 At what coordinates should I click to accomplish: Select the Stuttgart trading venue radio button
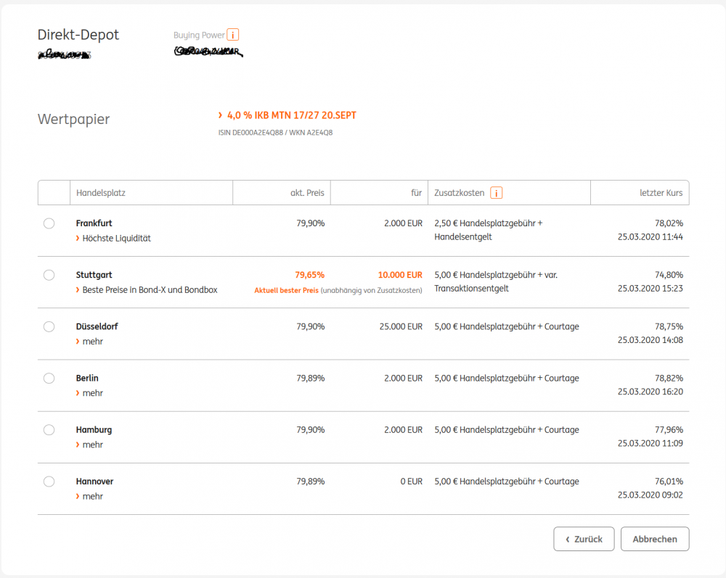pyautogui.click(x=49, y=275)
